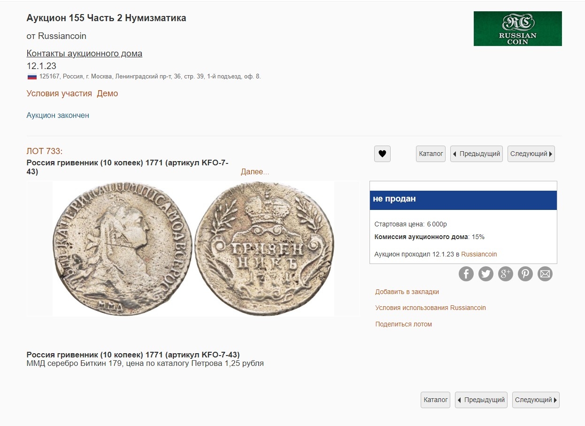Viewport: 585px width, 426px height.
Task: Click the Google Plus share icon
Action: click(505, 274)
